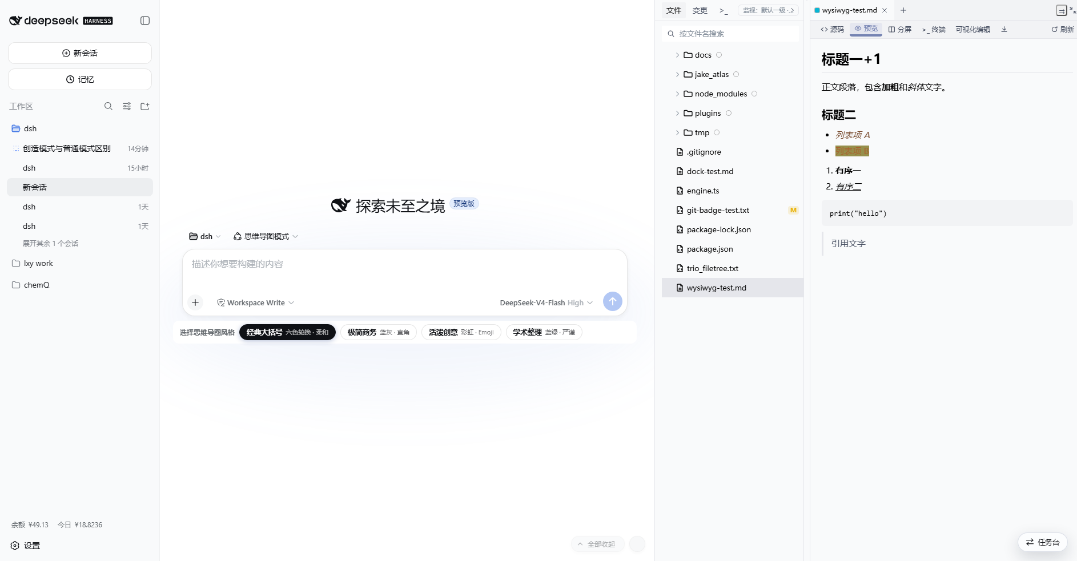Select the 极简商务 mind map style
The height and width of the screenshot is (561, 1077).
tap(379, 332)
